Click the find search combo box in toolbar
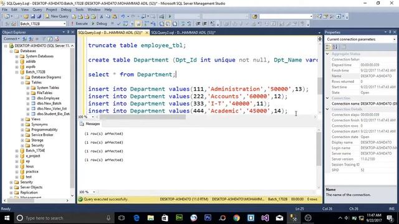 tap(286, 16)
